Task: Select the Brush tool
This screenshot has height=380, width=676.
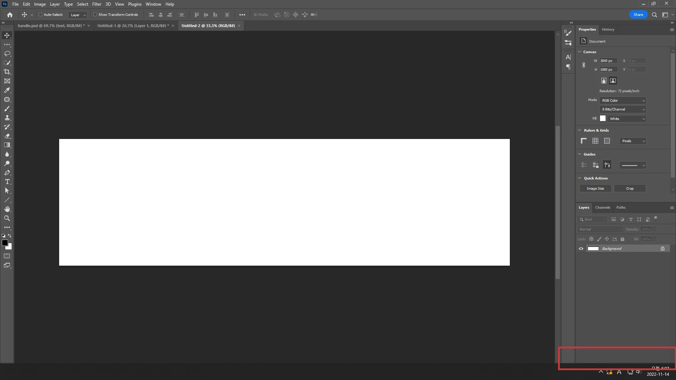Action: tap(7, 109)
